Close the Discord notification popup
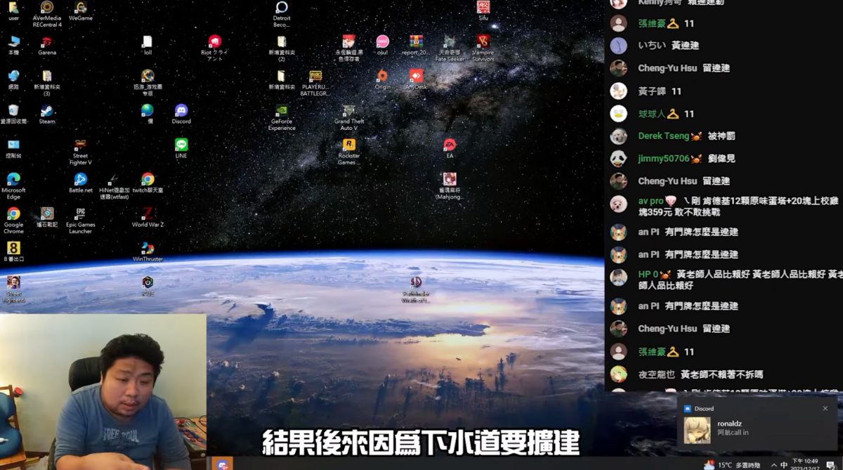 (x=825, y=409)
